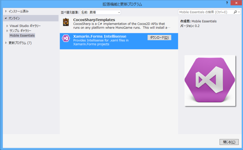This screenshot has height=150, width=243.
Task: Click the help question mark button
Action: pyautogui.click(x=227, y=3)
